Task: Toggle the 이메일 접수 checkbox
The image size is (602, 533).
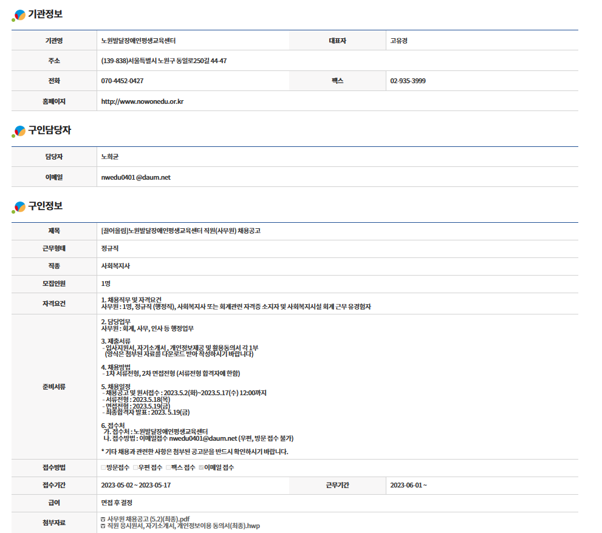Action: tap(201, 467)
